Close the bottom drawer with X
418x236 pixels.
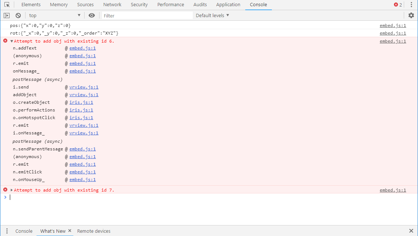tap(411, 231)
